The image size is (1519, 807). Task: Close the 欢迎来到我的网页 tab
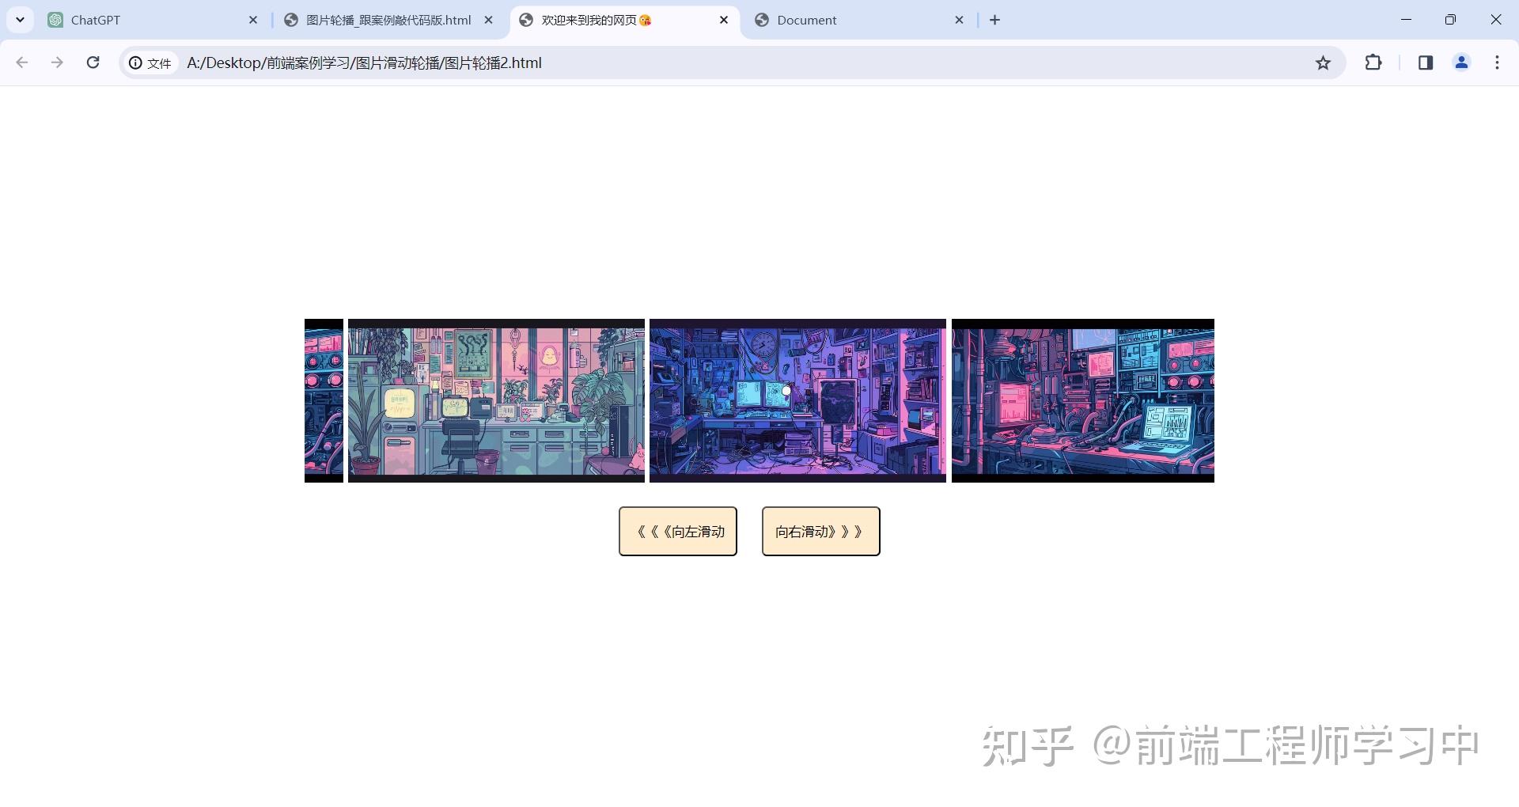click(724, 21)
